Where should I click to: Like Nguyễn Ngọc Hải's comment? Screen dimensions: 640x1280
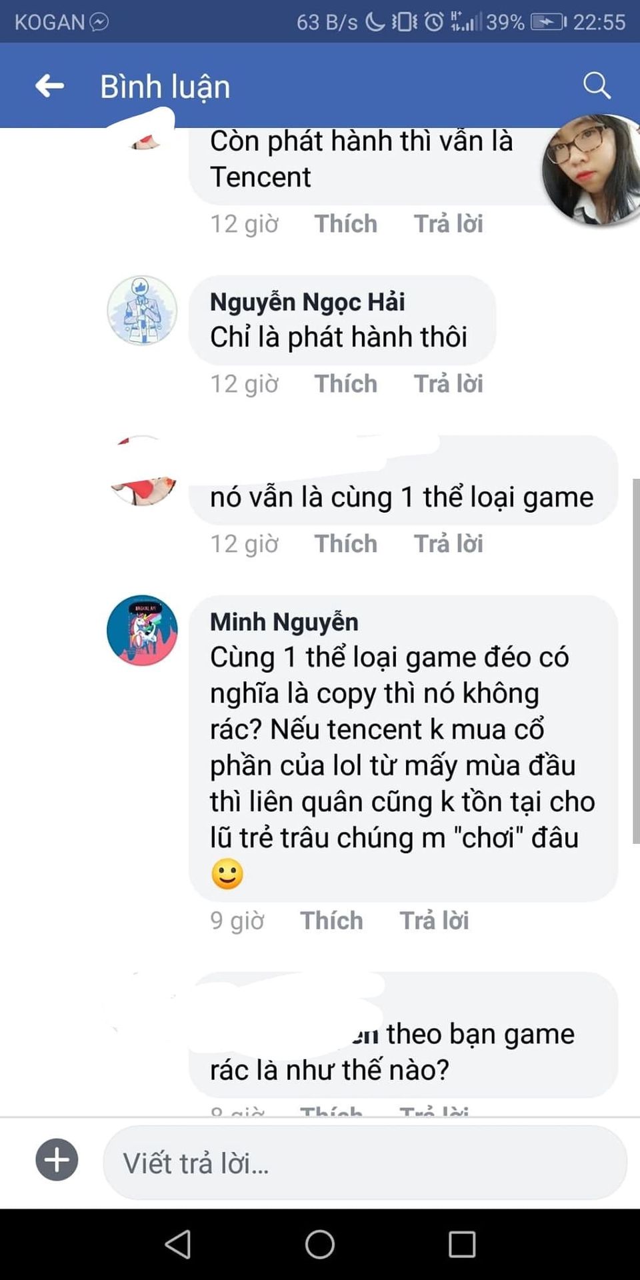[x=345, y=384]
